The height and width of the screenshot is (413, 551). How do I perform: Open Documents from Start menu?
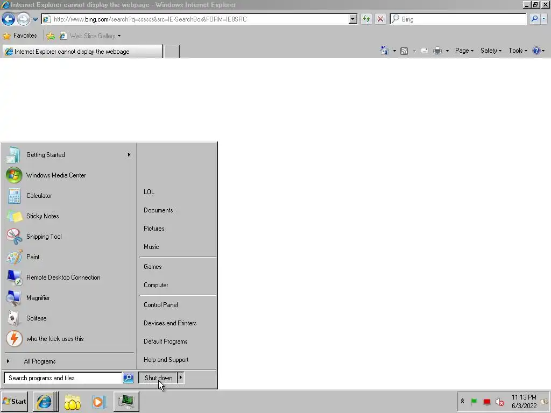(x=178, y=210)
